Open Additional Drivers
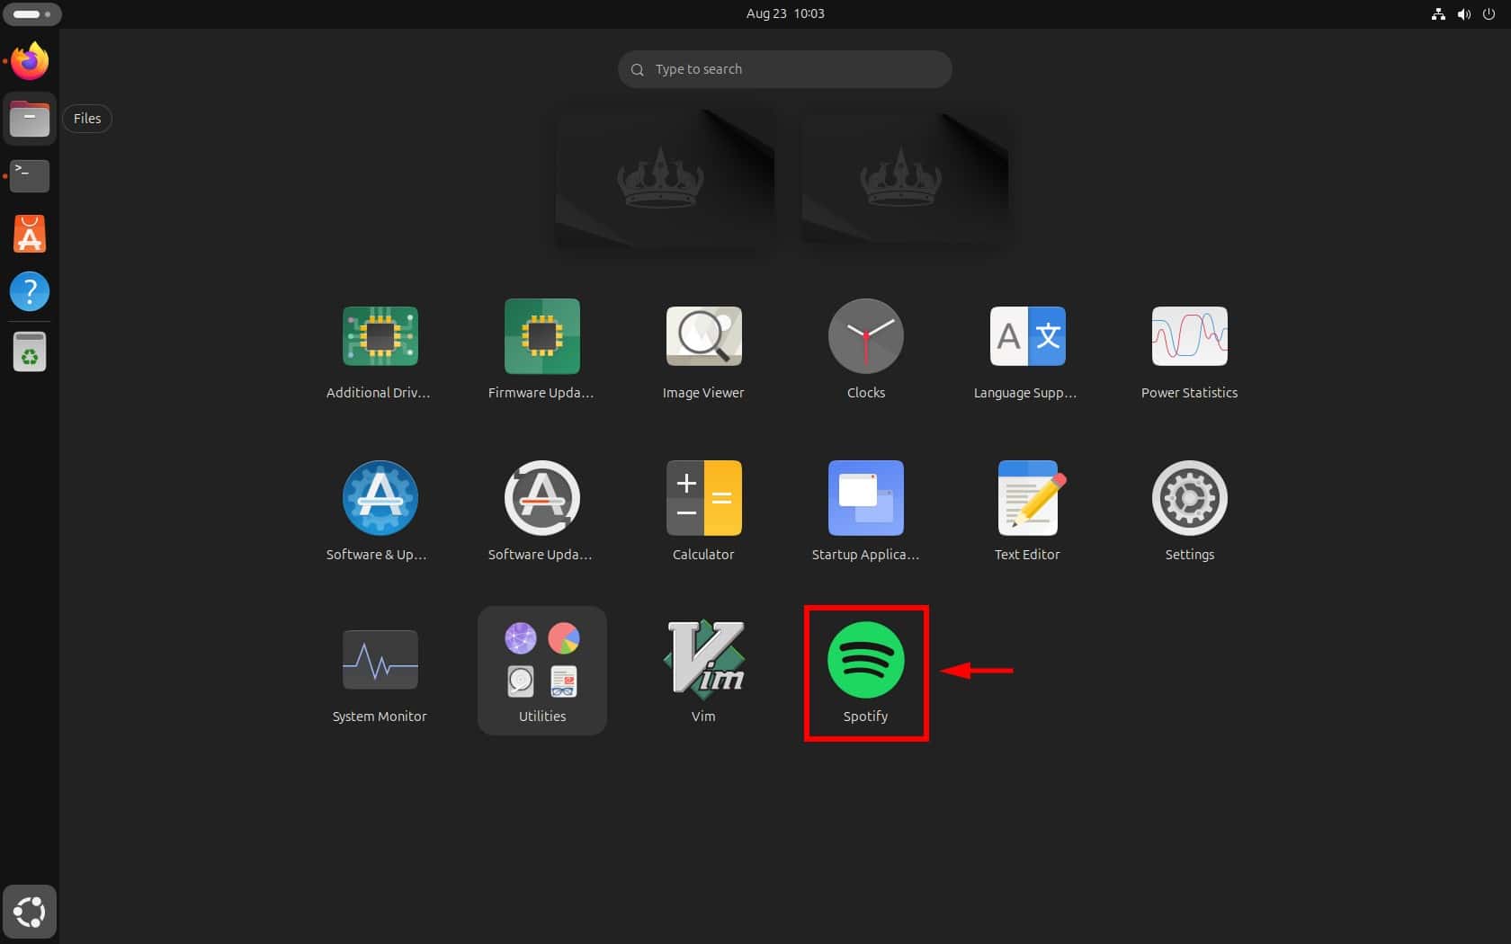This screenshot has width=1511, height=944. [379, 336]
